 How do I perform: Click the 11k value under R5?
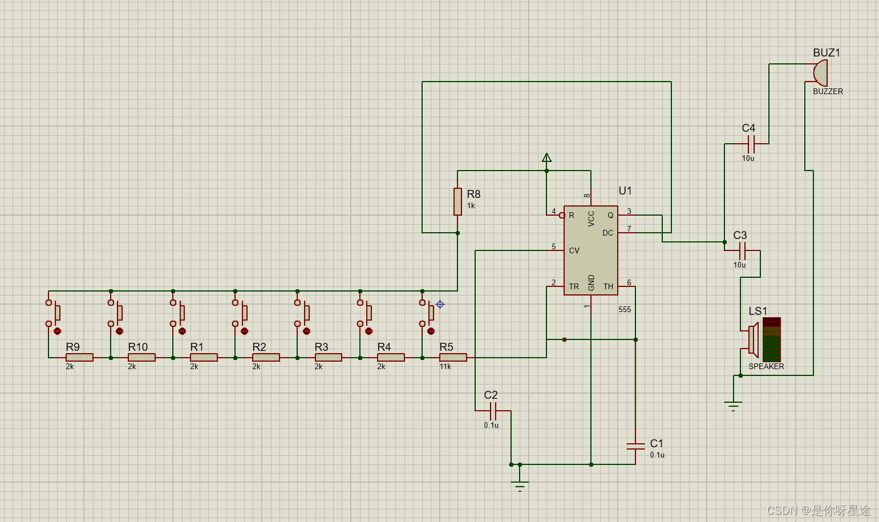tap(445, 367)
